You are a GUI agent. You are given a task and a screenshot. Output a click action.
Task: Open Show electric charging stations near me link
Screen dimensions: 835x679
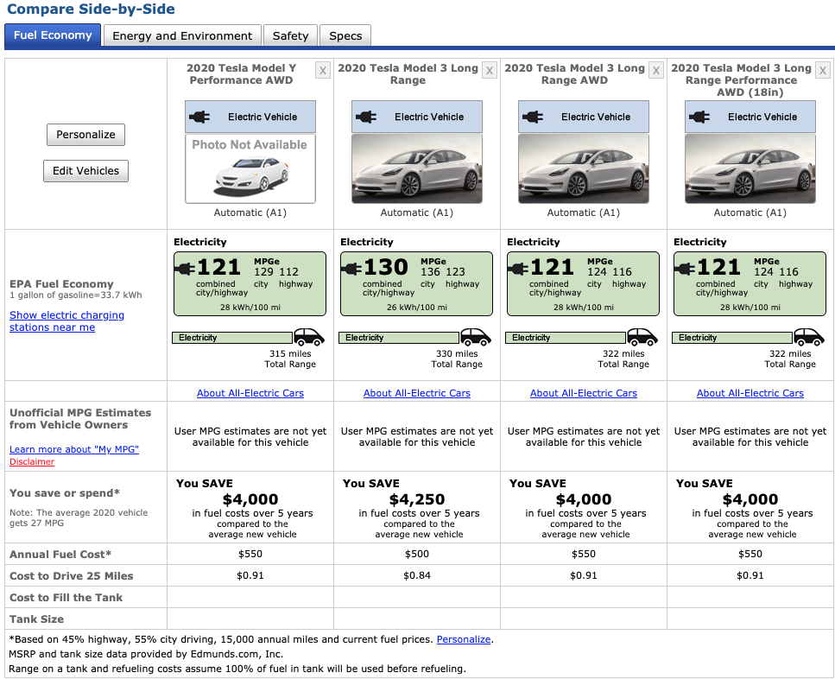(66, 321)
